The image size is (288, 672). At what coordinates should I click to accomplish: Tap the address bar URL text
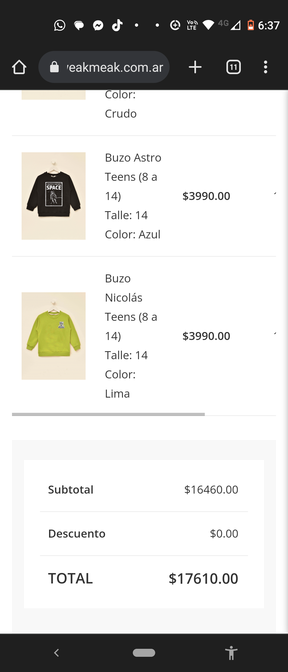click(x=115, y=67)
